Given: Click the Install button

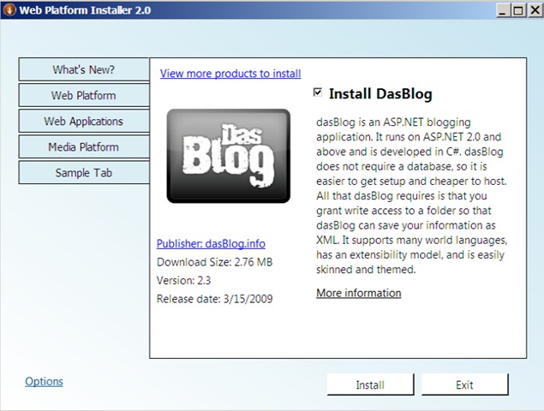Looking at the screenshot, I should click(371, 384).
